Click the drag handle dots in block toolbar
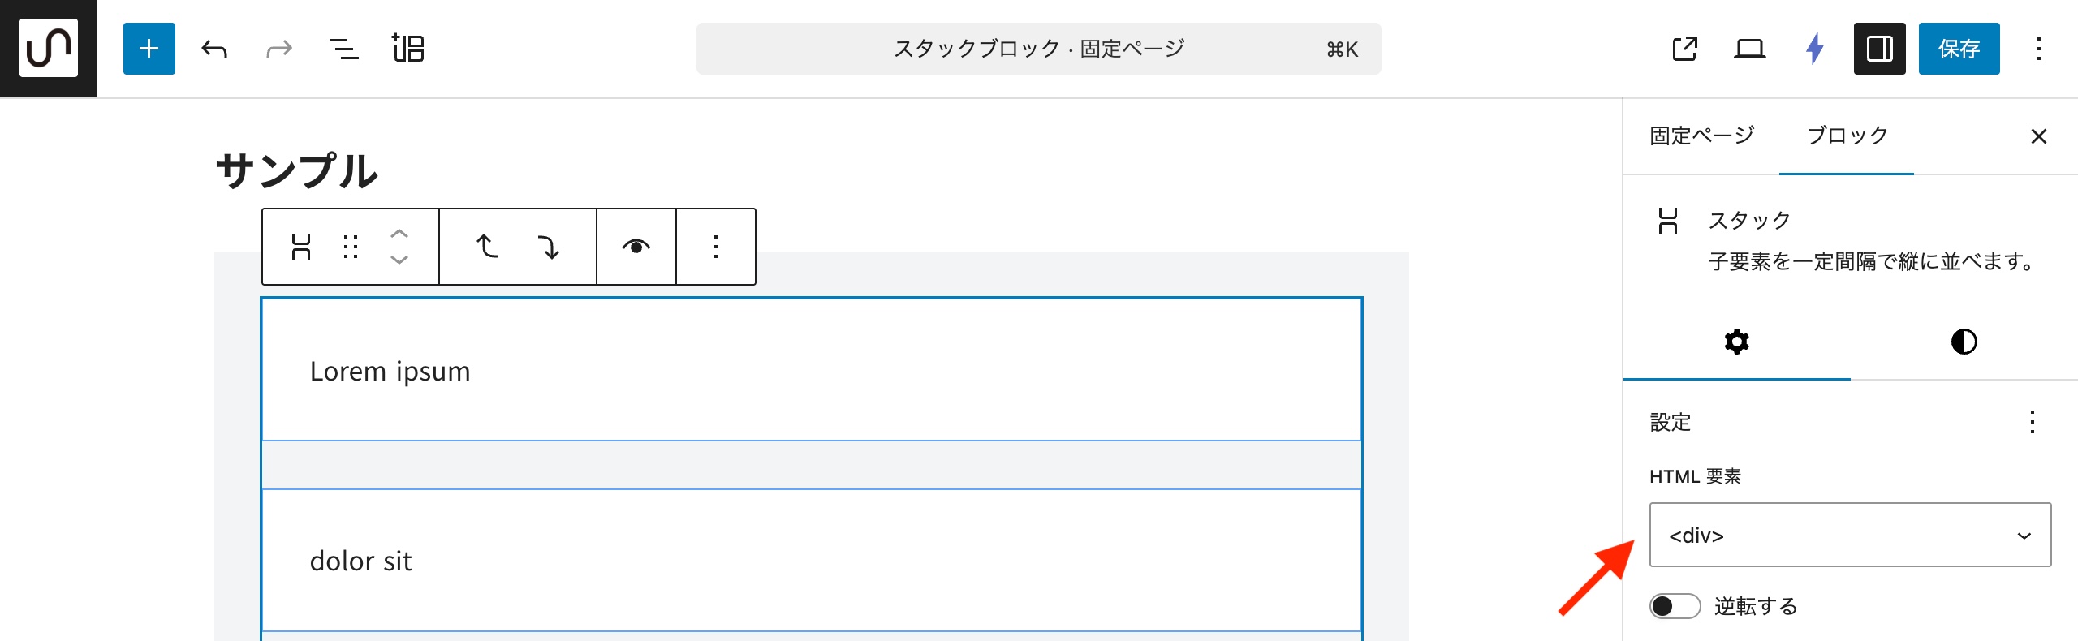Viewport: 2078px width, 641px height. (x=351, y=247)
